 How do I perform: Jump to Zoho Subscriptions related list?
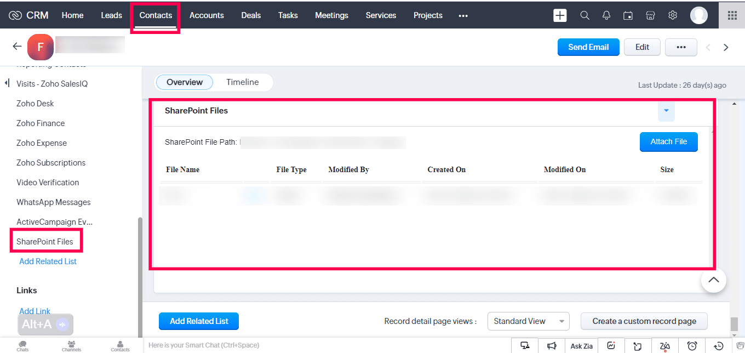click(x=51, y=163)
